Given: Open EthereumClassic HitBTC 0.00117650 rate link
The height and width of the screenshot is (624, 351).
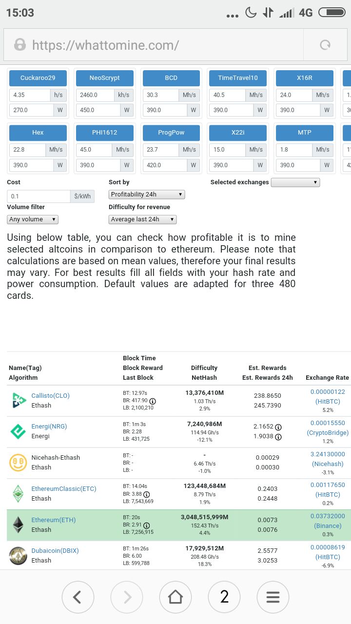Looking at the screenshot, I should [328, 489].
